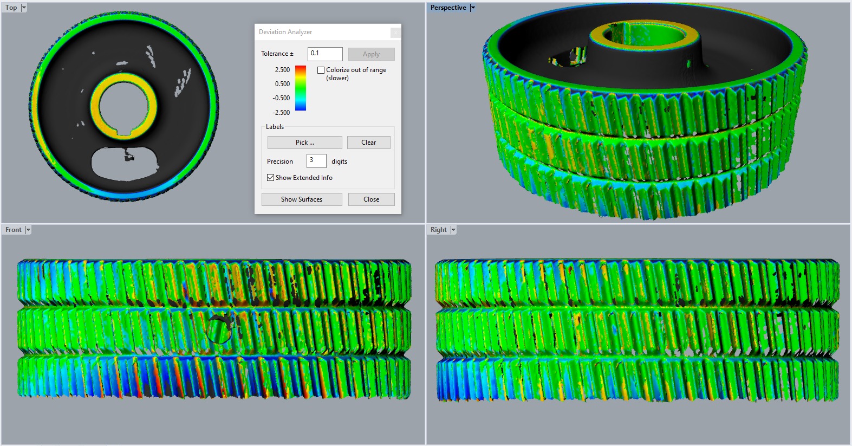Screen dimensions: 852x446
Task: Activate the Top viewport title label
Action: pos(11,8)
